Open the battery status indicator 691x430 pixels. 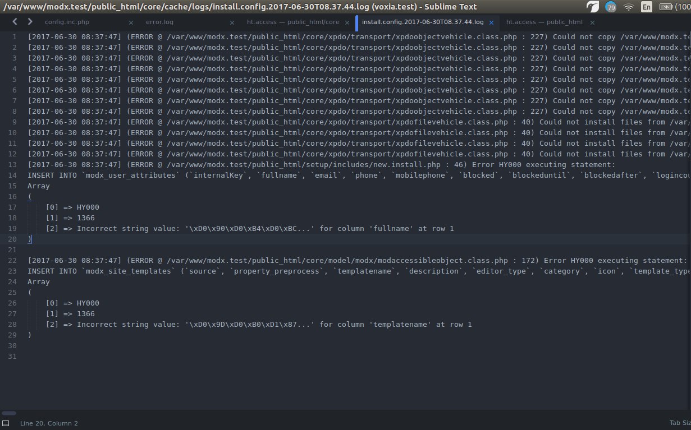tap(666, 7)
